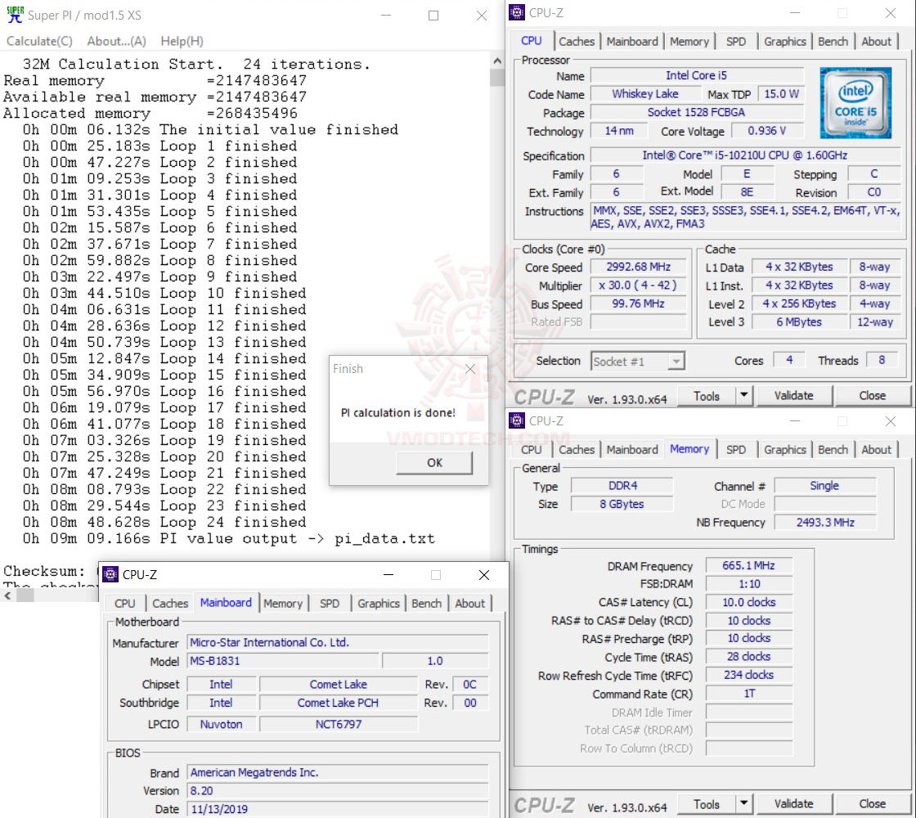Click Validate in the top CPU-Z window
The width and height of the screenshot is (916, 818).
794,395
